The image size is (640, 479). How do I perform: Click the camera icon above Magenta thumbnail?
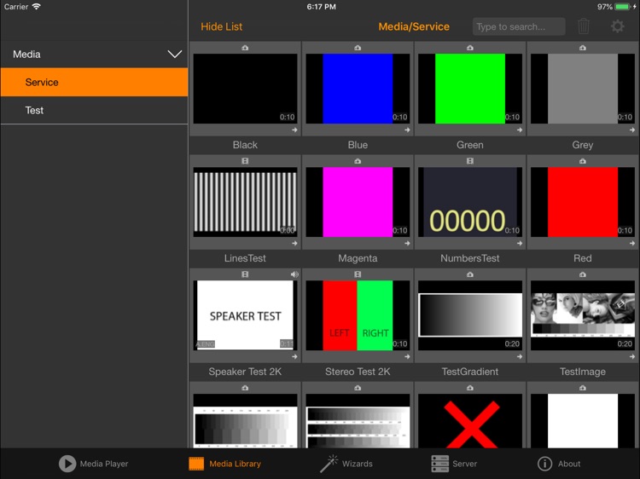click(x=358, y=161)
